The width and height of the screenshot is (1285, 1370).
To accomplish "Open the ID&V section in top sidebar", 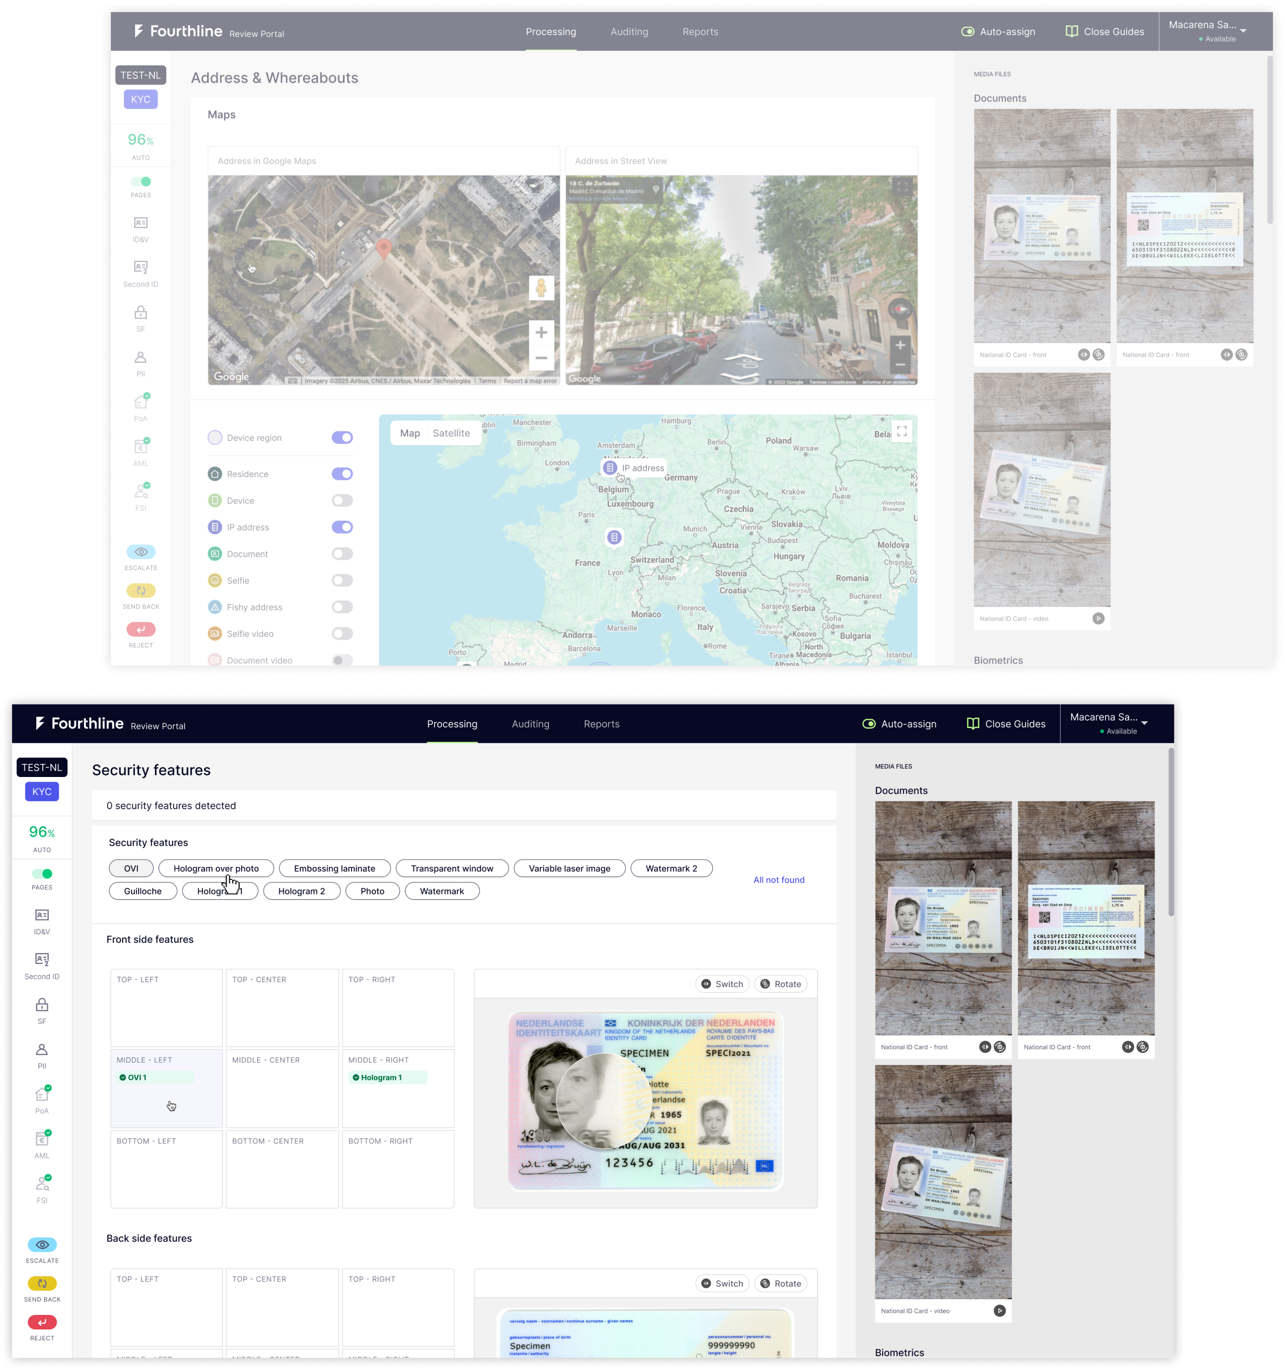I will 141,223.
